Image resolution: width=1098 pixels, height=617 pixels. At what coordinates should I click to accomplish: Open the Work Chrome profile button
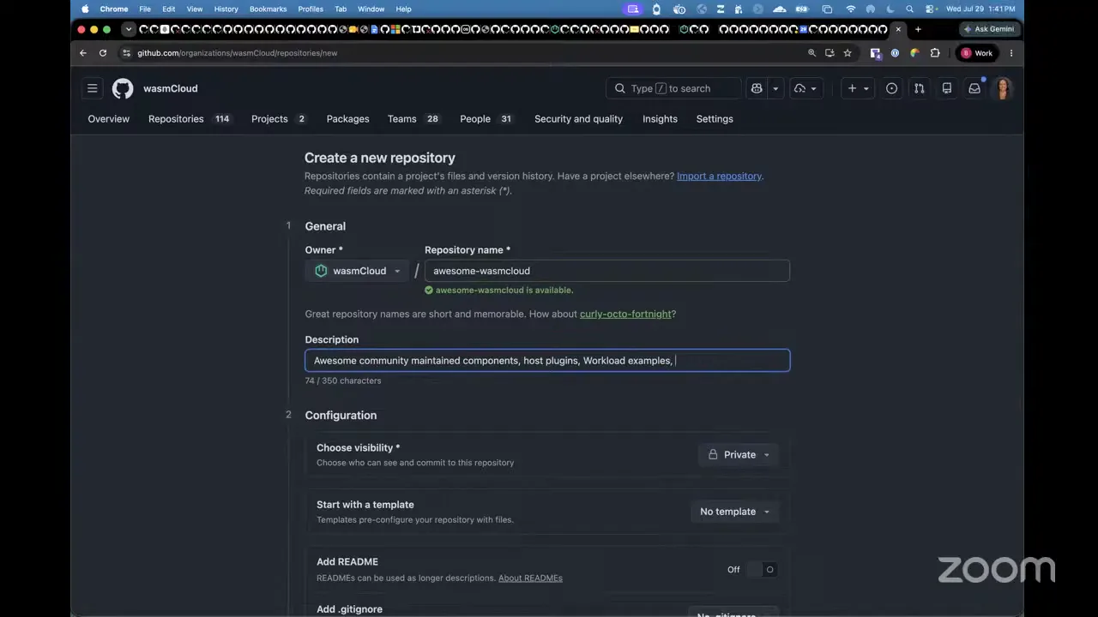977,53
